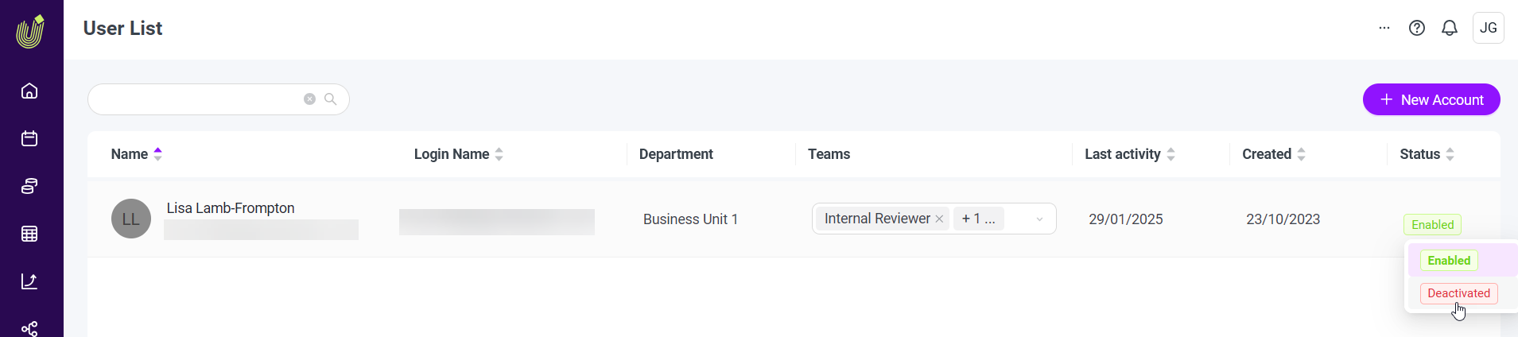The image size is (1518, 337).
Task: Choose Deactivated in the status menu
Action: tap(1458, 293)
